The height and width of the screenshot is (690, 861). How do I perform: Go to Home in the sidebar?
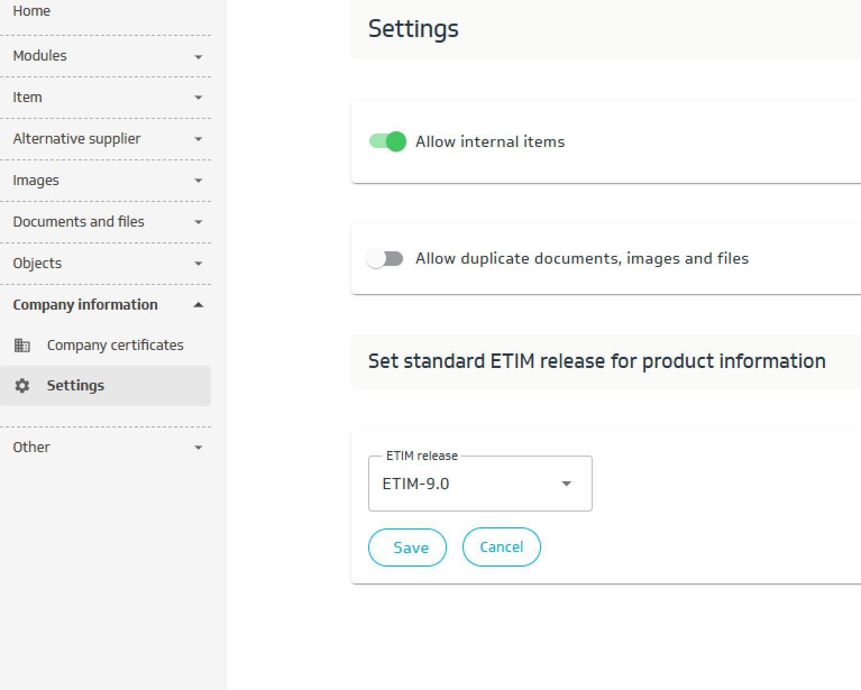click(x=31, y=11)
